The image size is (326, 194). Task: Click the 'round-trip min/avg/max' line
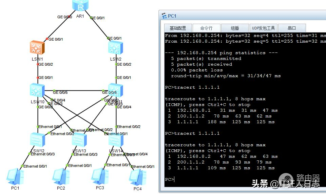click(226, 76)
